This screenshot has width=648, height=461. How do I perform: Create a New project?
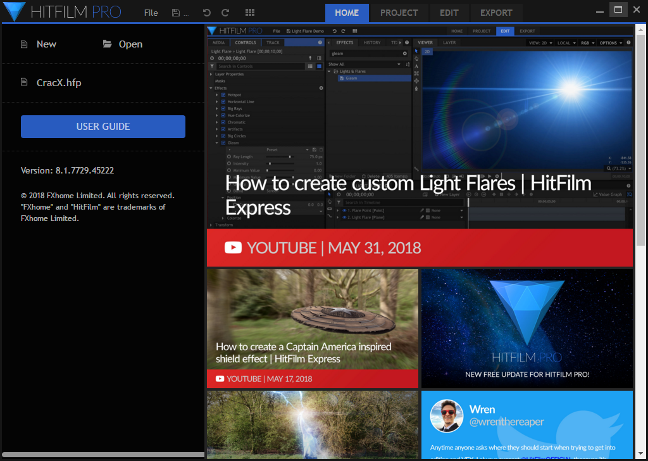click(x=39, y=44)
